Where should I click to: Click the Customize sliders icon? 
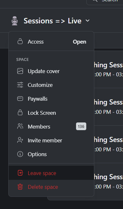(x=20, y=85)
